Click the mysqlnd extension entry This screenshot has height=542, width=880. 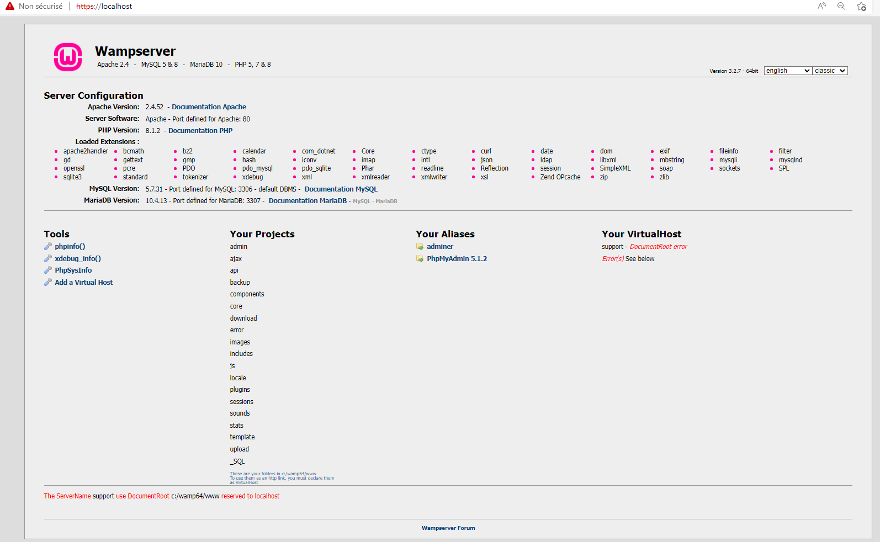[791, 160]
